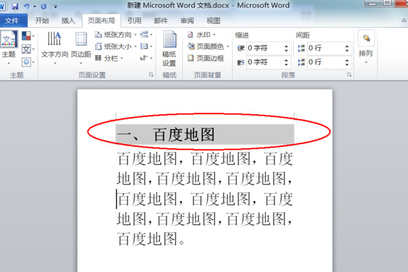Click the last line 百度地图。

click(151, 239)
